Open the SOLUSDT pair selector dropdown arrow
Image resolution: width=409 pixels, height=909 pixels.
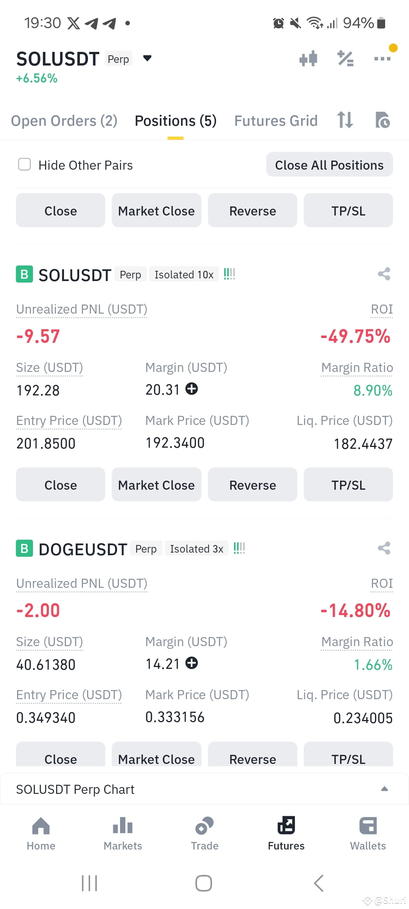[147, 58]
